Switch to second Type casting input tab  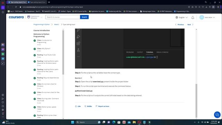(37, 2)
